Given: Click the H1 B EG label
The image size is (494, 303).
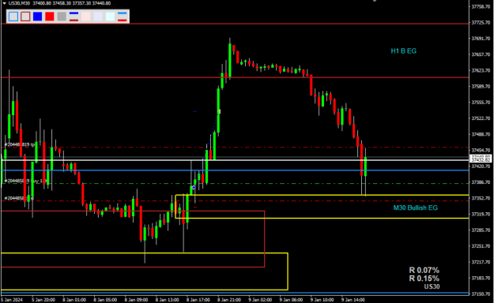Looking at the screenshot, I should click(x=404, y=51).
